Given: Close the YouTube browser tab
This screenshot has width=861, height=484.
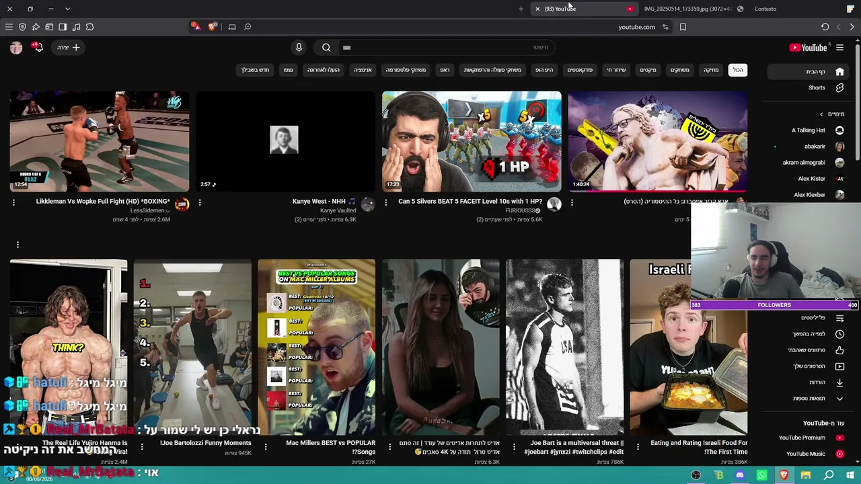Looking at the screenshot, I should tap(537, 9).
